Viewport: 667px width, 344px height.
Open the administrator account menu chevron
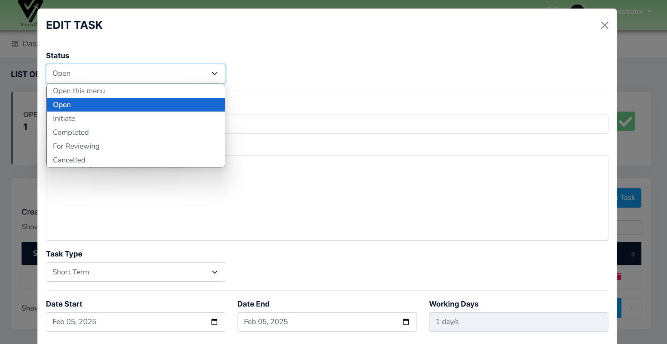point(649,11)
